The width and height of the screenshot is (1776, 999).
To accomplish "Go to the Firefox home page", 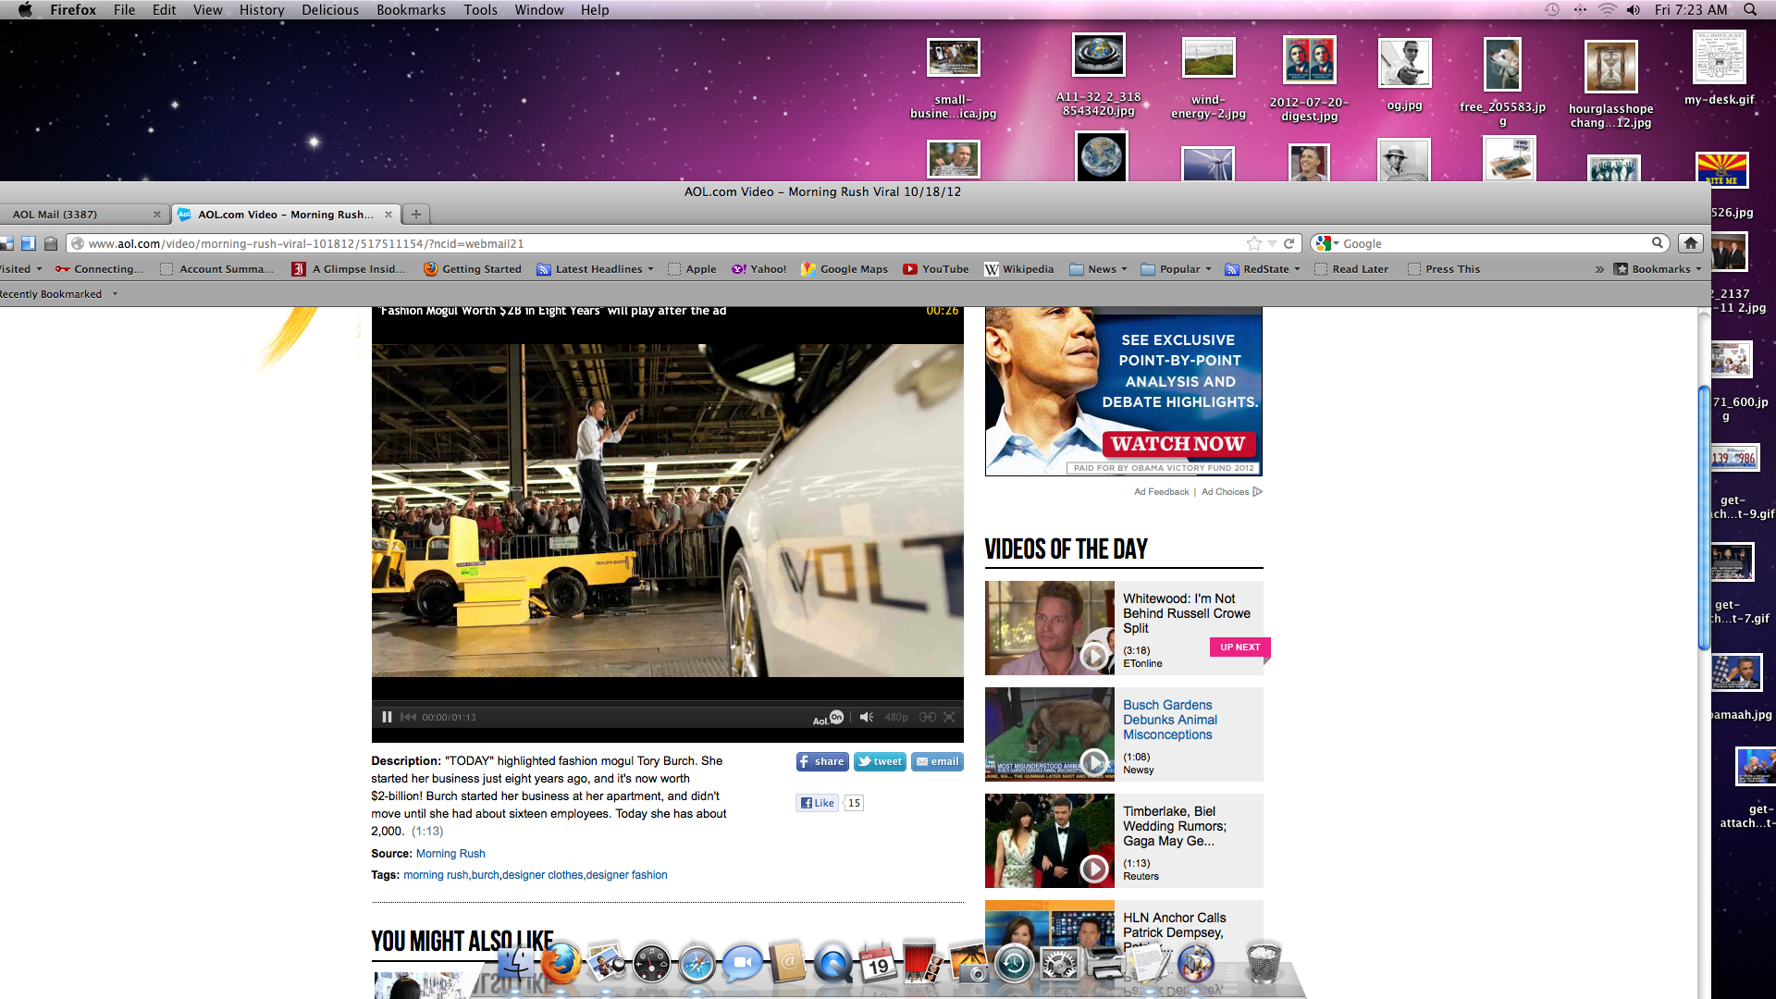I will tap(1691, 243).
